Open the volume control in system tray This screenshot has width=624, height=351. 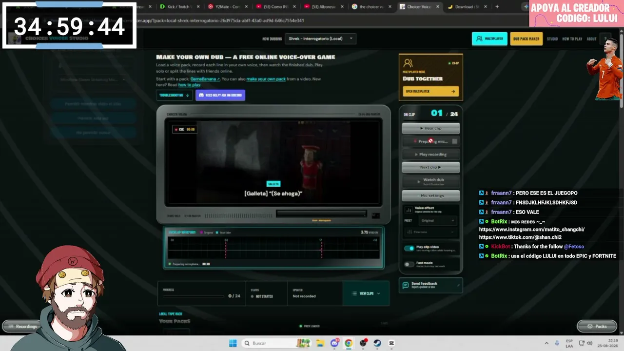(589, 343)
